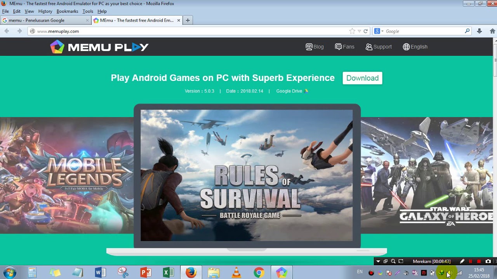The image size is (497, 279).
Task: Click the MEmu Play logo
Action: tap(99, 47)
